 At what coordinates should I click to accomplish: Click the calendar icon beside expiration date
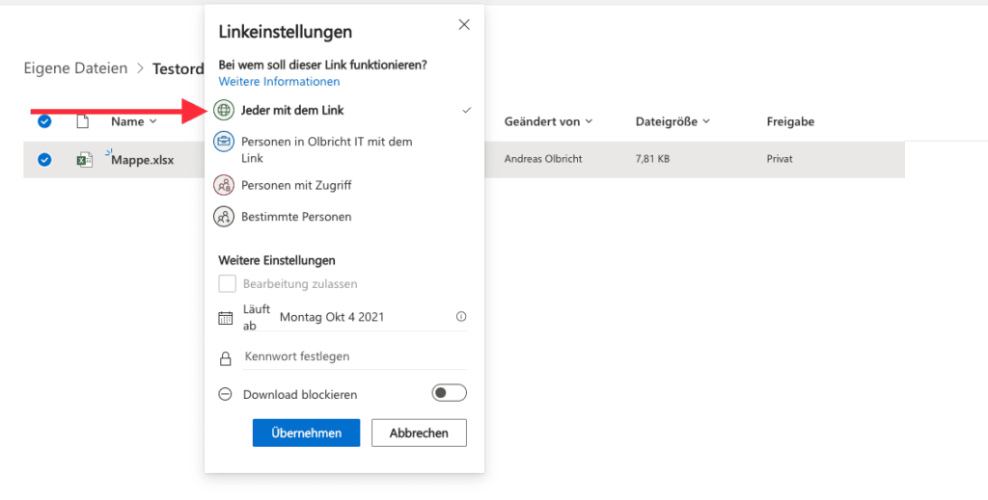pyautogui.click(x=226, y=317)
